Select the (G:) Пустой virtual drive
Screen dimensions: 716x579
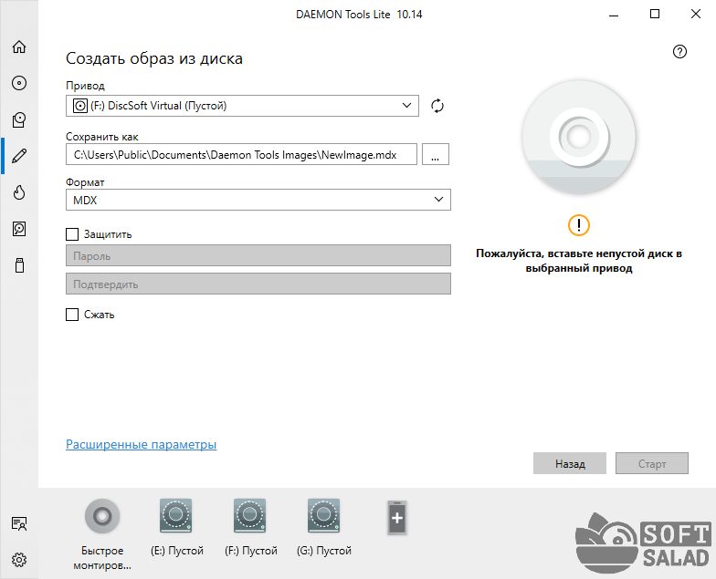coord(323,516)
